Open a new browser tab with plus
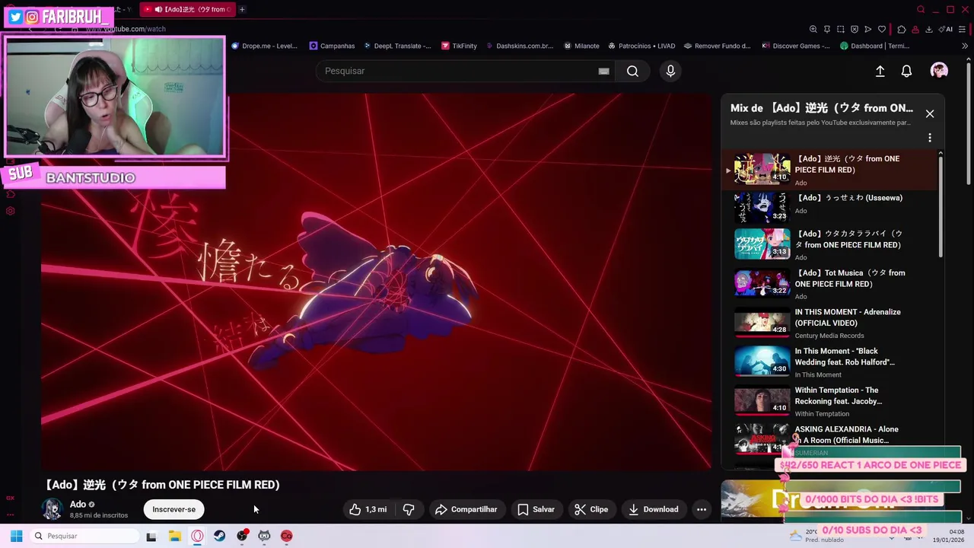 pos(242,9)
